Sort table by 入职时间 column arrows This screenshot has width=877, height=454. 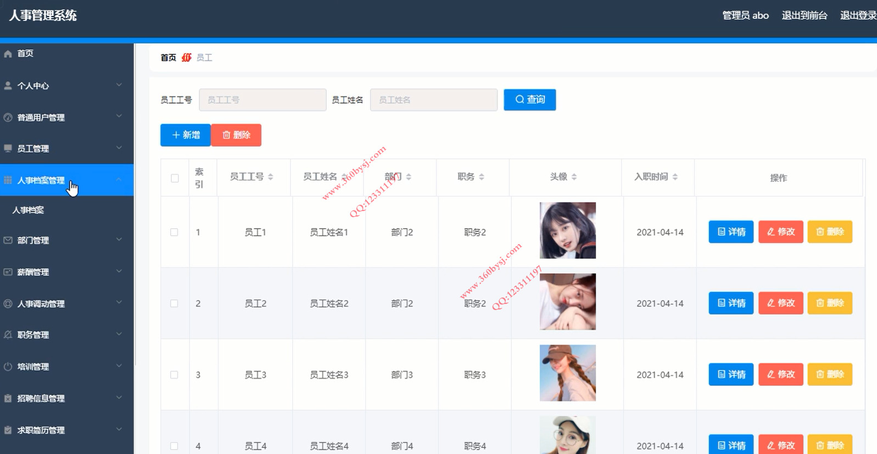pyautogui.click(x=675, y=177)
